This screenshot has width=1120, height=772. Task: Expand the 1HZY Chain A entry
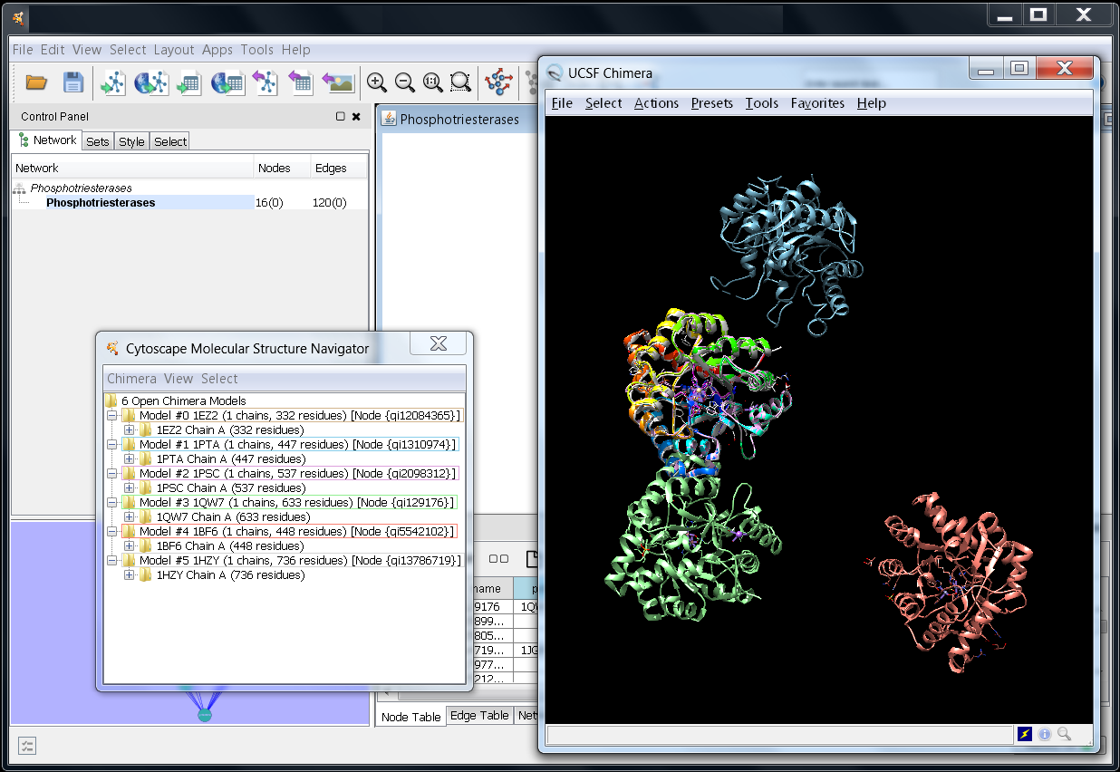pos(129,575)
